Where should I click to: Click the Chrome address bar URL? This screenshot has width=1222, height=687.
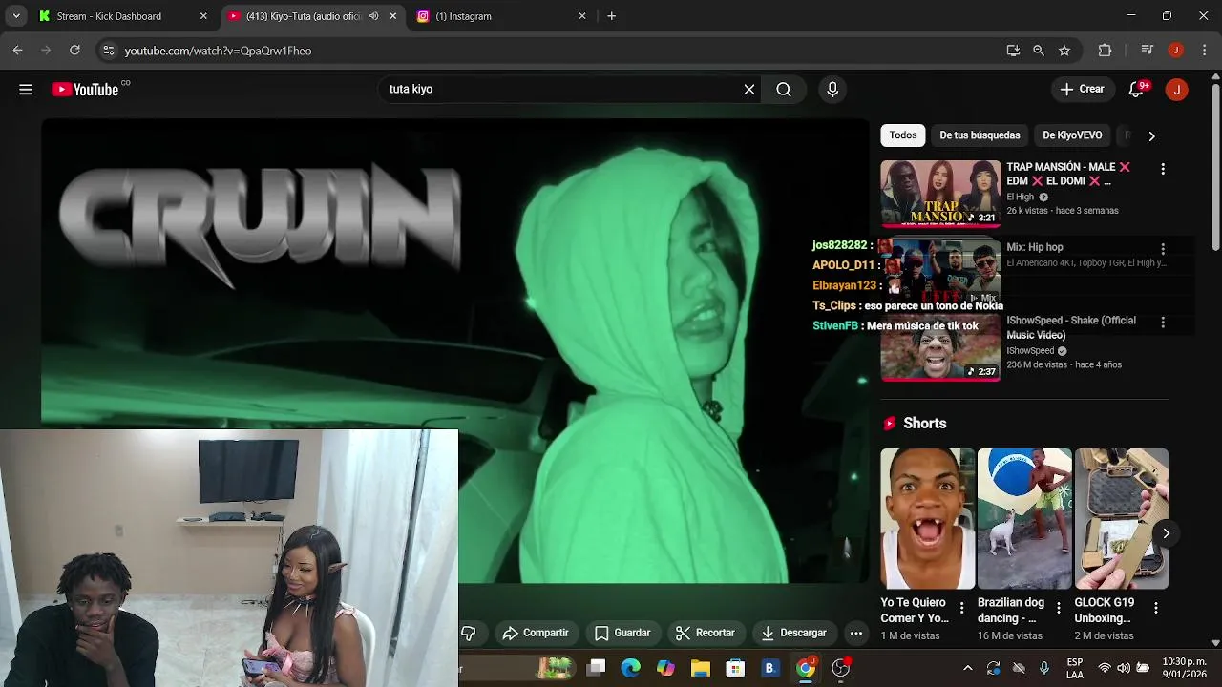218,51
